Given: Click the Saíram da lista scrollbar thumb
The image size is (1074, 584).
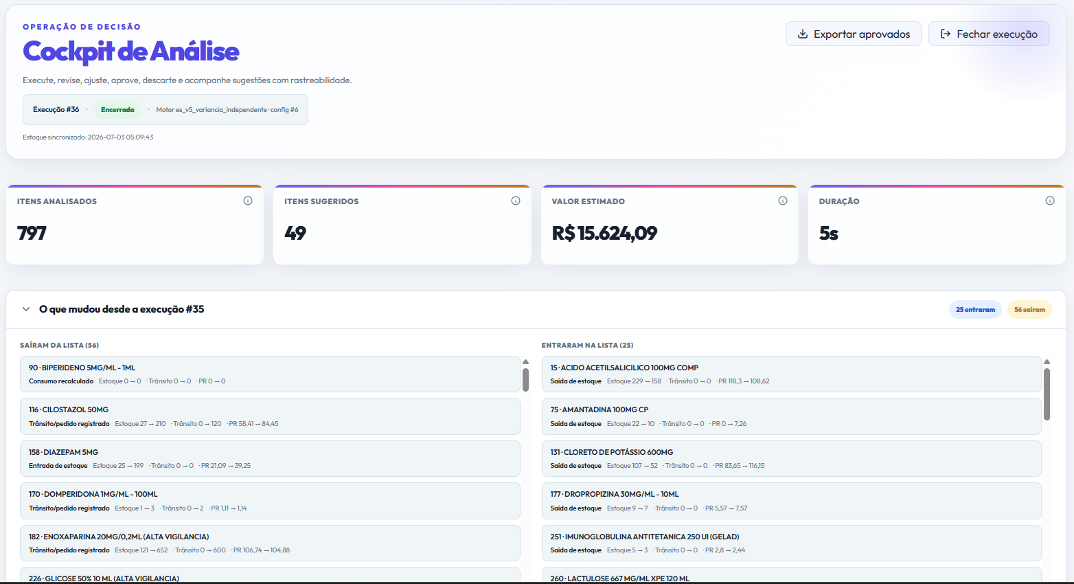Looking at the screenshot, I should coord(525,379).
